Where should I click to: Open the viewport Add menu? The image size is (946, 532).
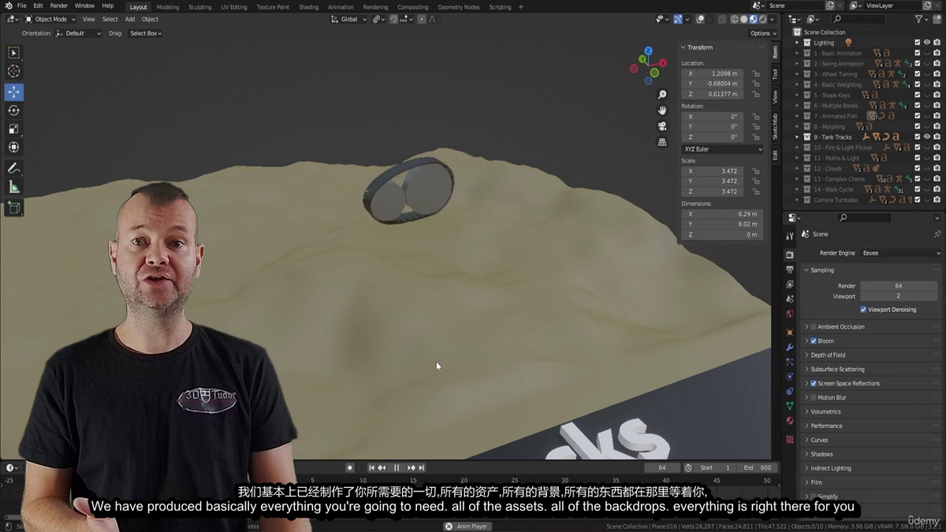129,19
